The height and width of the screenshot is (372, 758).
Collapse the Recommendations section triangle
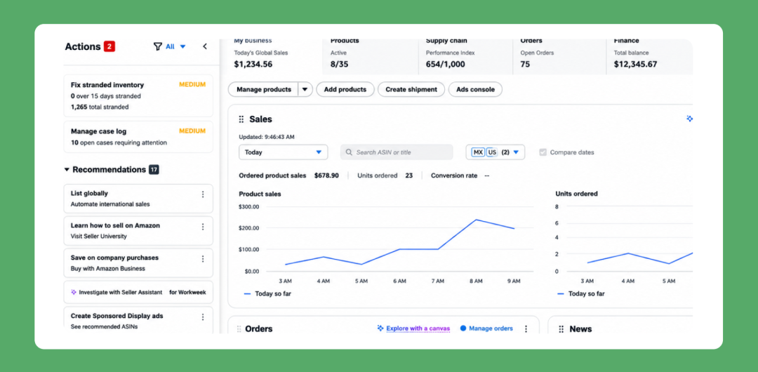67,170
